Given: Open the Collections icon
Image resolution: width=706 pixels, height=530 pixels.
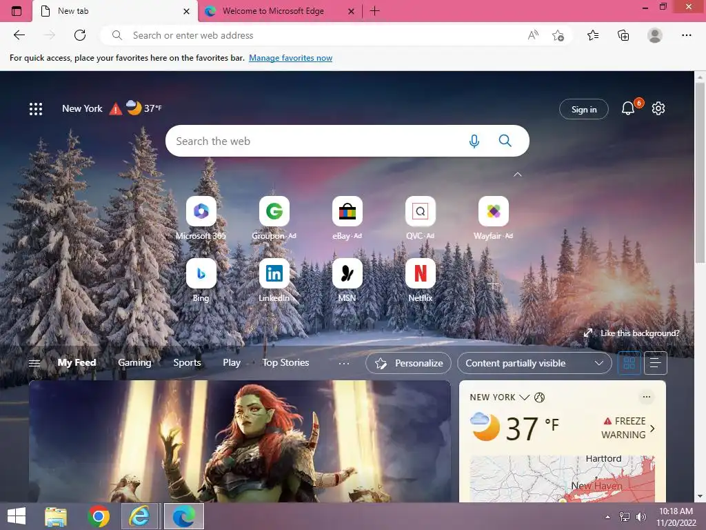Looking at the screenshot, I should (623, 35).
